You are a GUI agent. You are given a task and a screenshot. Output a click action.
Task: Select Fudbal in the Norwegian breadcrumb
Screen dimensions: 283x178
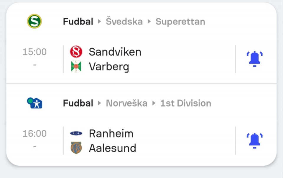(78, 103)
